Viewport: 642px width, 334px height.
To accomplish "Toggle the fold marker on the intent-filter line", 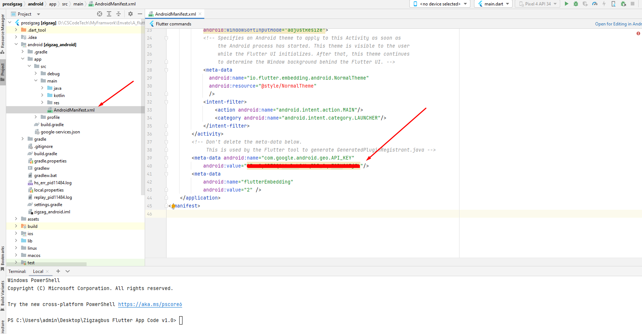I will [166, 102].
